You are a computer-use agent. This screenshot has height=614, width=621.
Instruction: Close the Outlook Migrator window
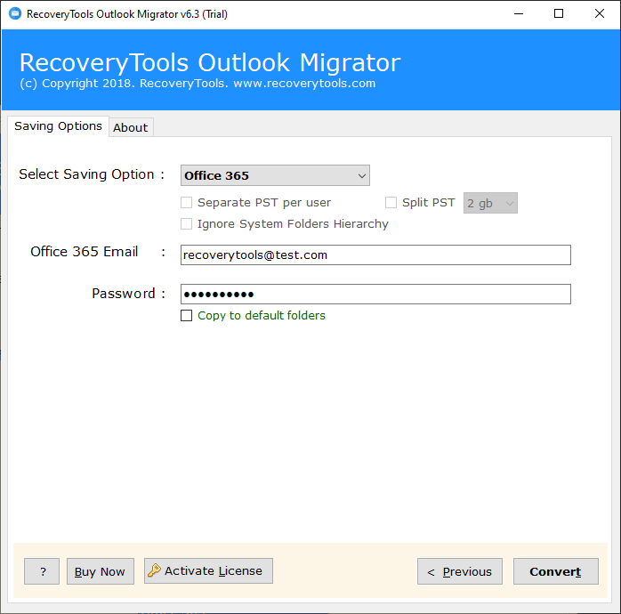[x=600, y=14]
